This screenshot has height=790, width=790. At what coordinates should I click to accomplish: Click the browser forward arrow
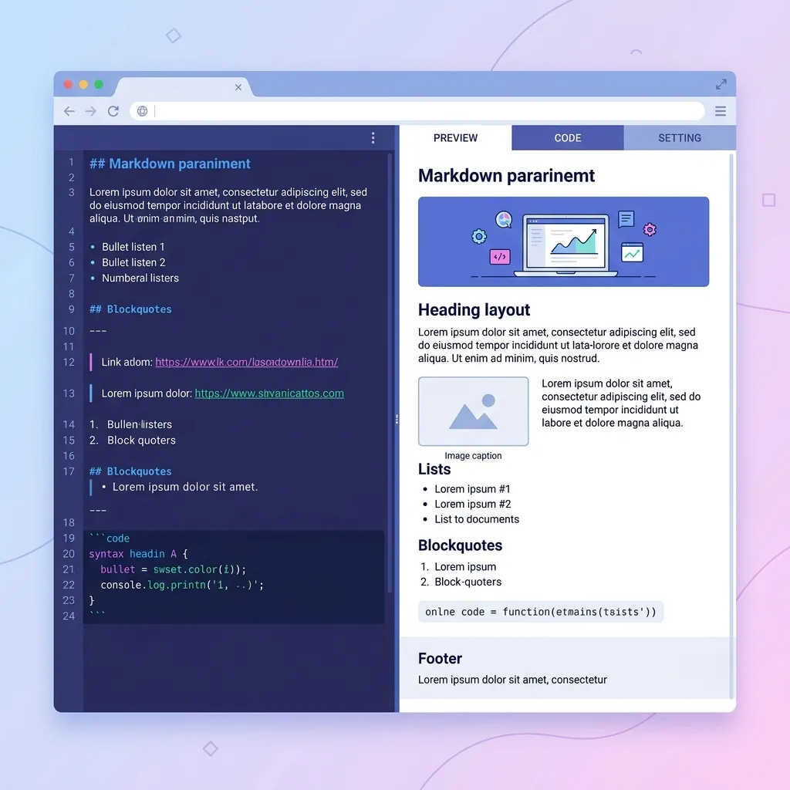(x=91, y=111)
